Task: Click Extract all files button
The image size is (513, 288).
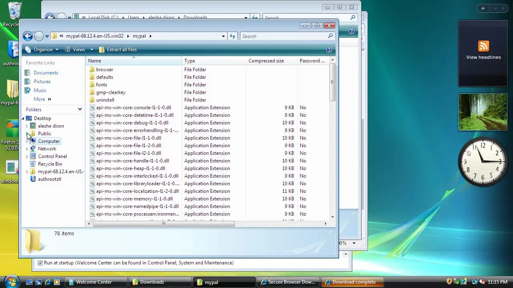Action: 118,50
